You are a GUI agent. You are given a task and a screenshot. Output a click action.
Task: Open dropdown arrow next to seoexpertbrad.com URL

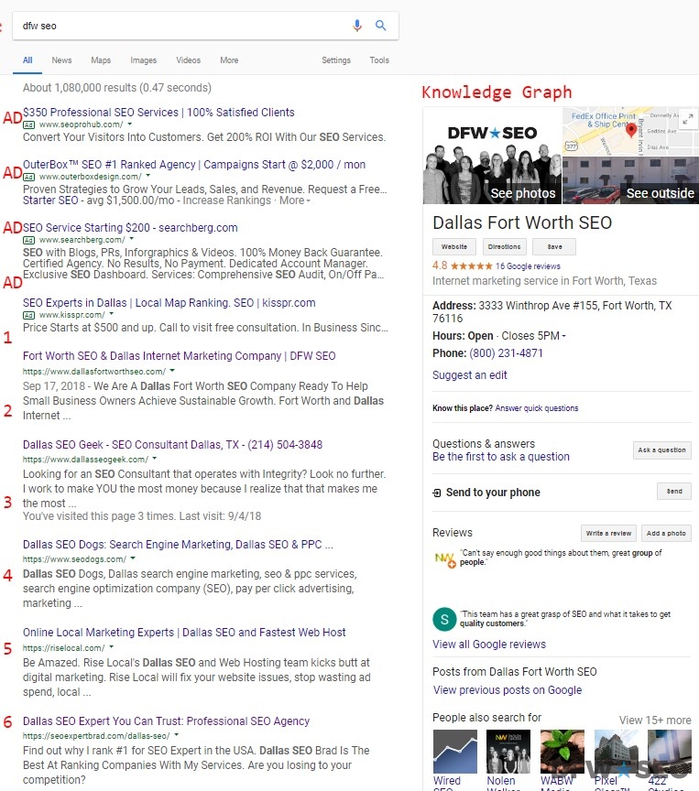(176, 735)
